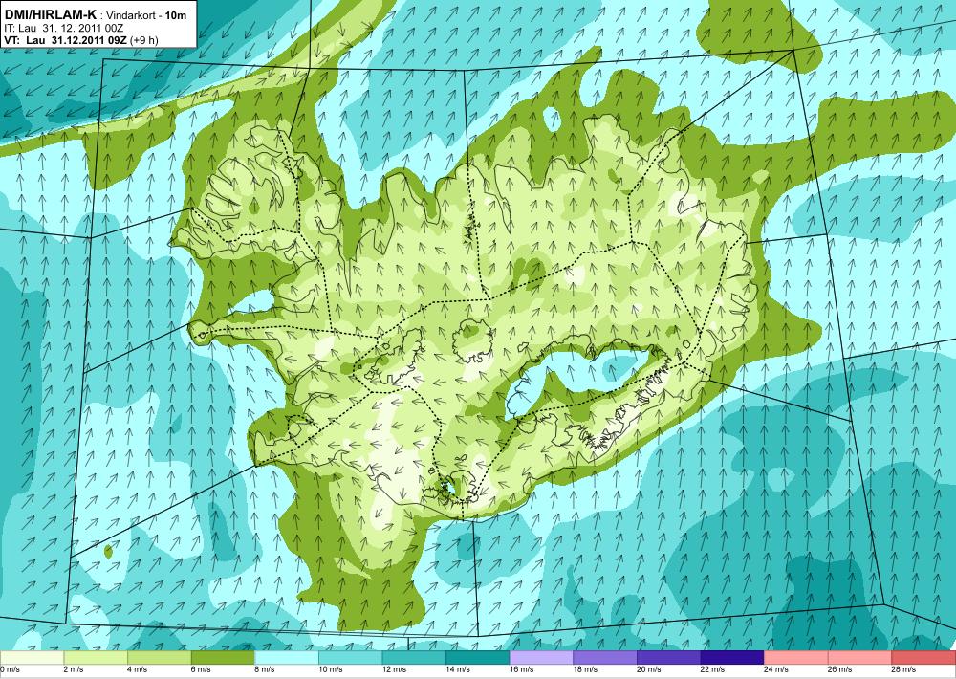Pick the legend swatch between 26 and 28 m/s
Screen dimensions: 956x679
click(x=859, y=657)
